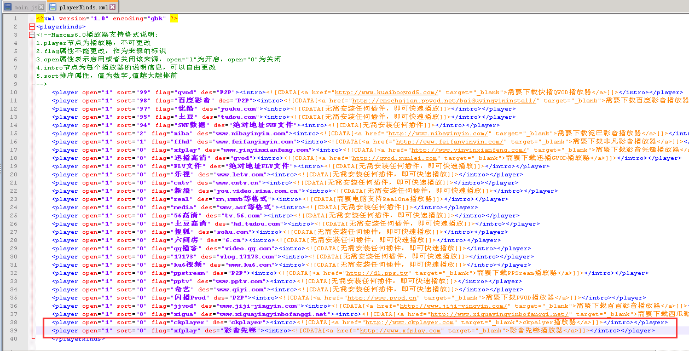The image size is (689, 351).
Task: Click the opening <playerkinds> tag
Action: pyautogui.click(x=61, y=26)
